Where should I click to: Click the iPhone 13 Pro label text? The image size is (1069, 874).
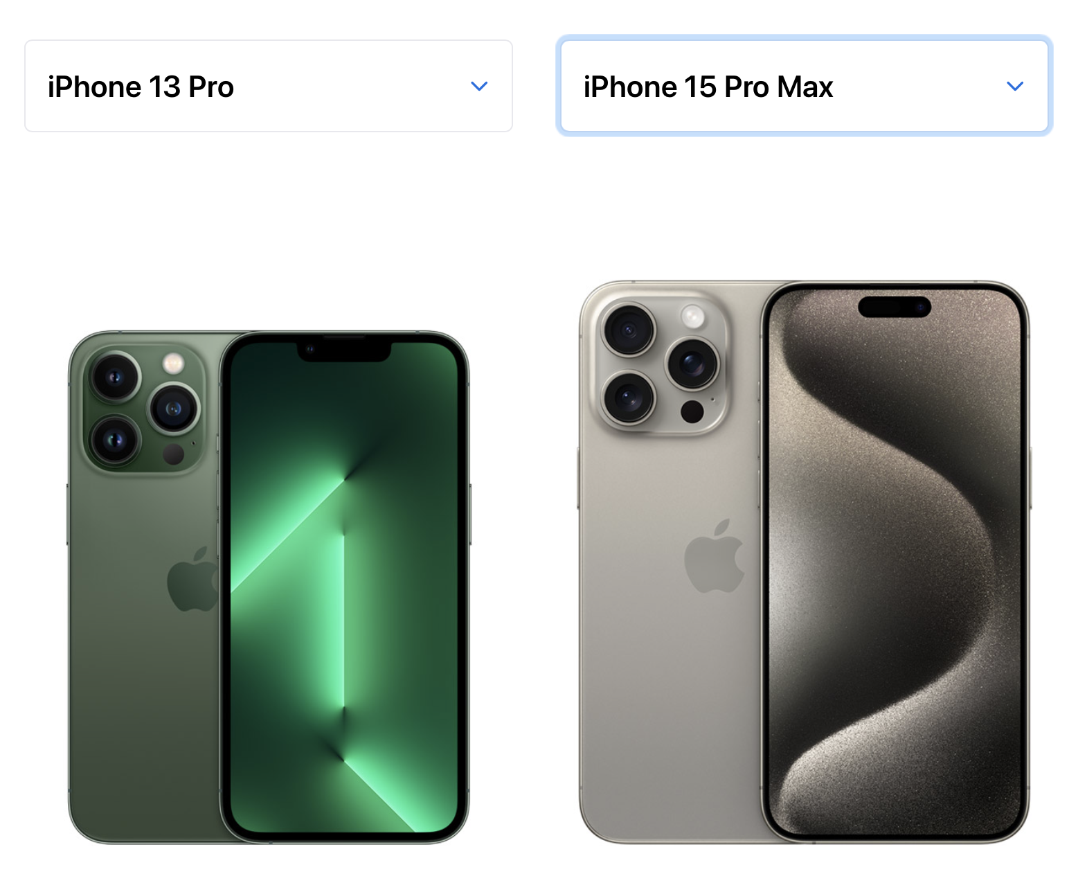point(141,87)
